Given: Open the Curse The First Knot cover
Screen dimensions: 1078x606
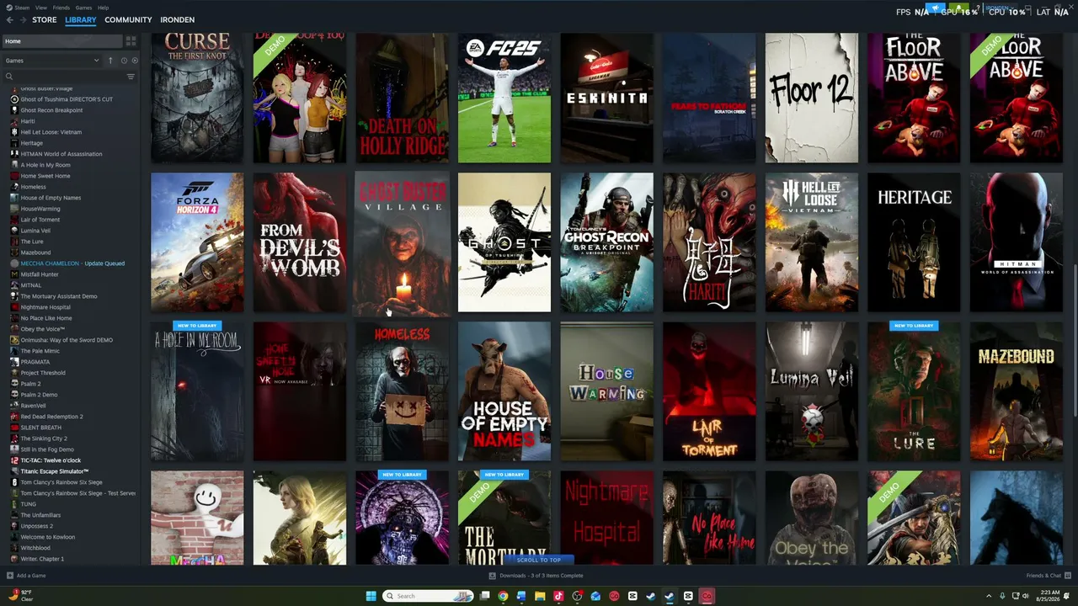Looking at the screenshot, I should point(197,97).
